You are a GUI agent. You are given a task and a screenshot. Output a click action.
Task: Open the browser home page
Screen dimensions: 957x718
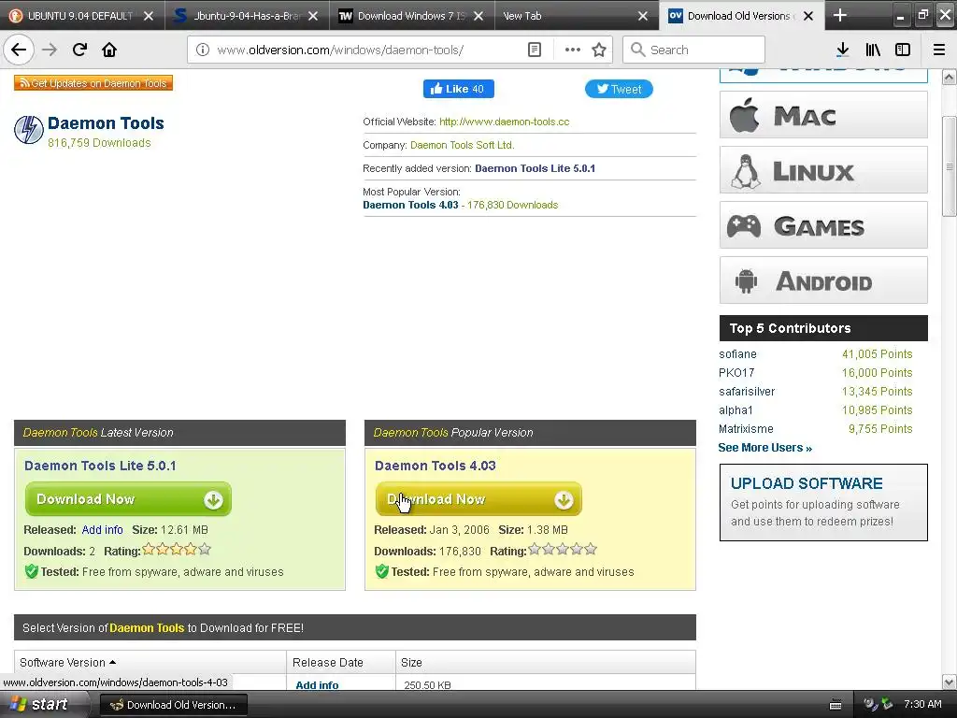pos(109,50)
